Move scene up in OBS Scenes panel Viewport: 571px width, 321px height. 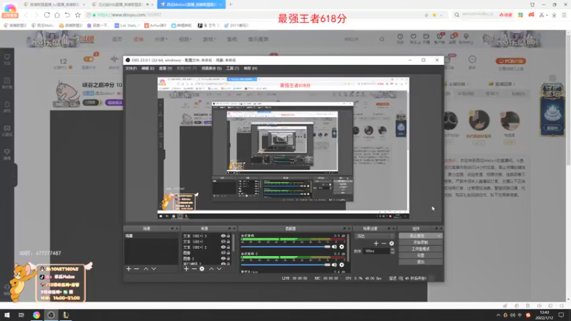[x=146, y=269]
